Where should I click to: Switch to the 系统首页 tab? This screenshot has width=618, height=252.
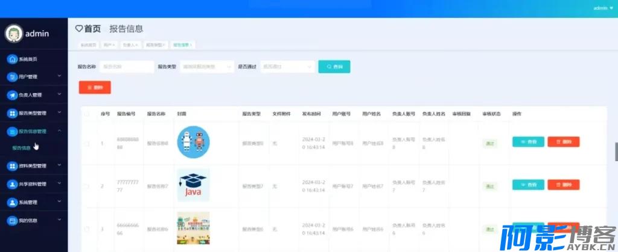(88, 45)
